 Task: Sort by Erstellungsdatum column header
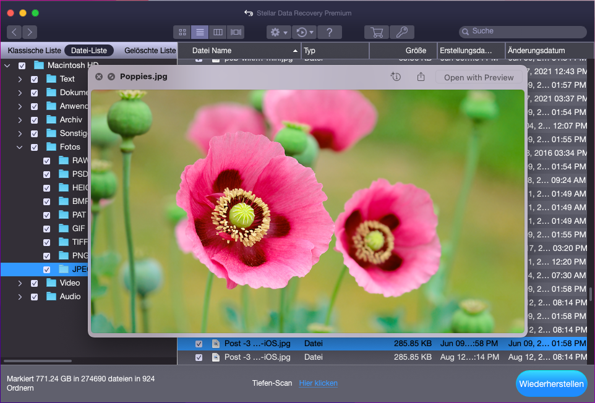point(471,51)
